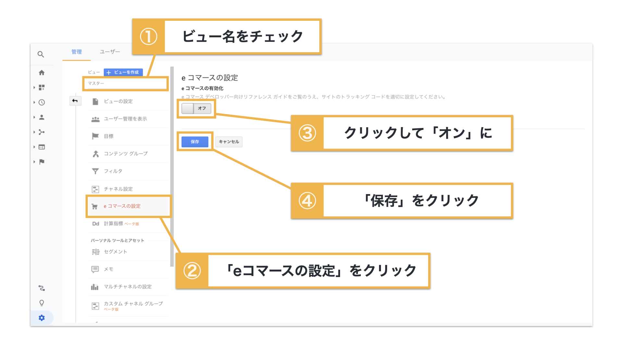
Task: Click the flag icon beside 目標
Action: click(x=95, y=136)
